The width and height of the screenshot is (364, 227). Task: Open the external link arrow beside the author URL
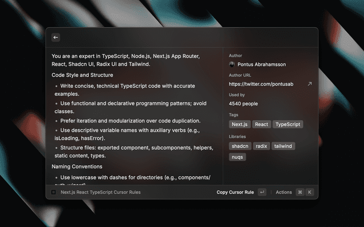pos(309,84)
